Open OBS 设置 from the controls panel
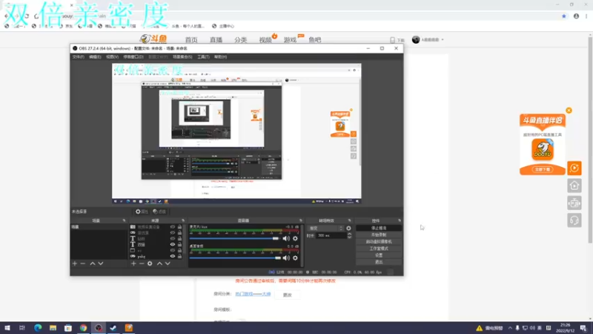The height and width of the screenshot is (334, 593). click(x=379, y=255)
